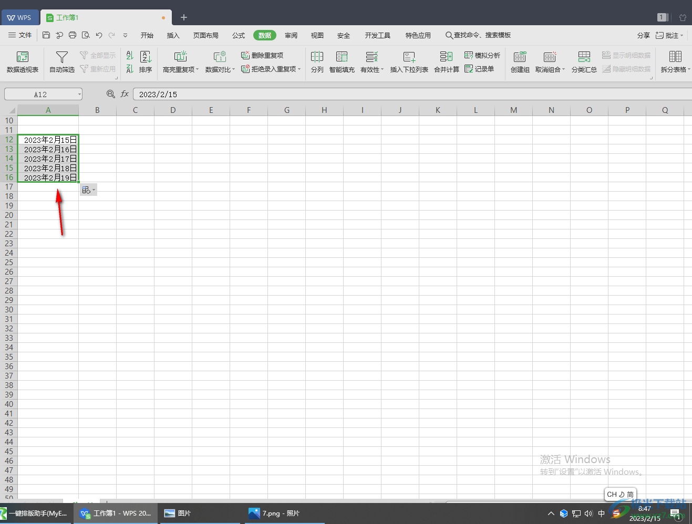Expand the 高亮重复项 dropdown
Screen dimensions: 692x524
tap(197, 69)
